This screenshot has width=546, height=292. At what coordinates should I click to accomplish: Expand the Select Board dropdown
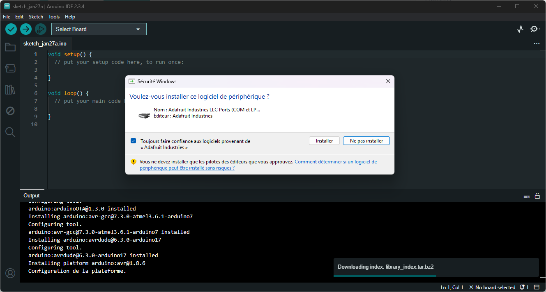point(99,29)
